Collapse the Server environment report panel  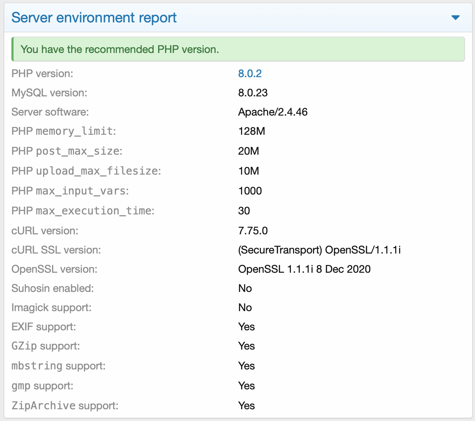pos(455,17)
